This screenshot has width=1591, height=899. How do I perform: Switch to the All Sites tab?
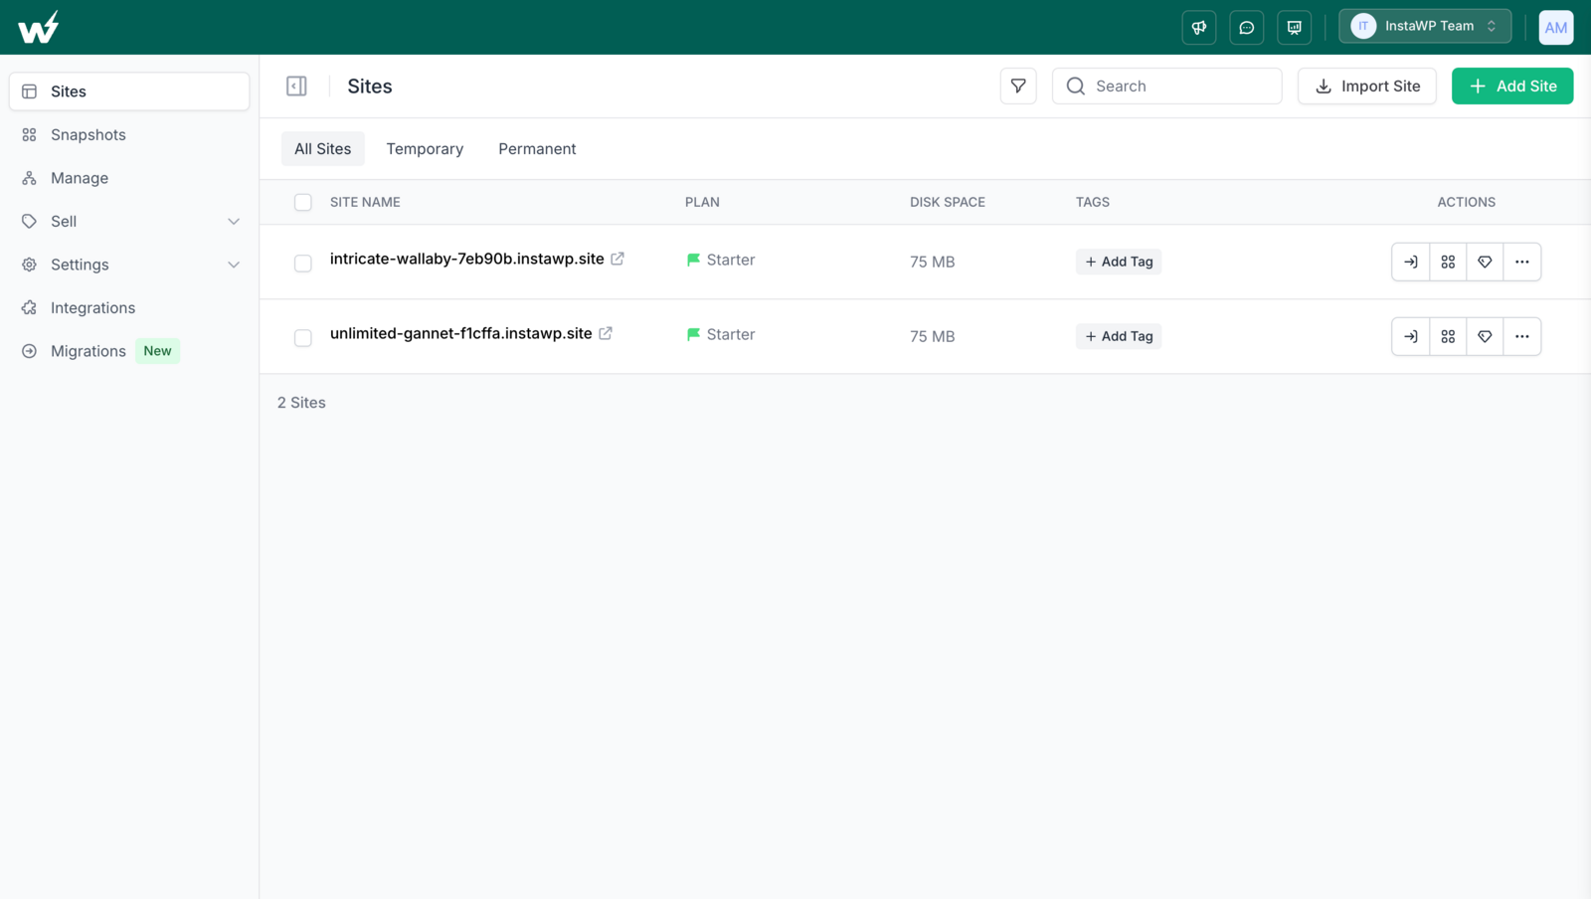[323, 149]
